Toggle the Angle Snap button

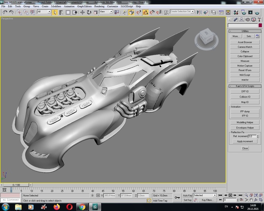tap(146, 12)
